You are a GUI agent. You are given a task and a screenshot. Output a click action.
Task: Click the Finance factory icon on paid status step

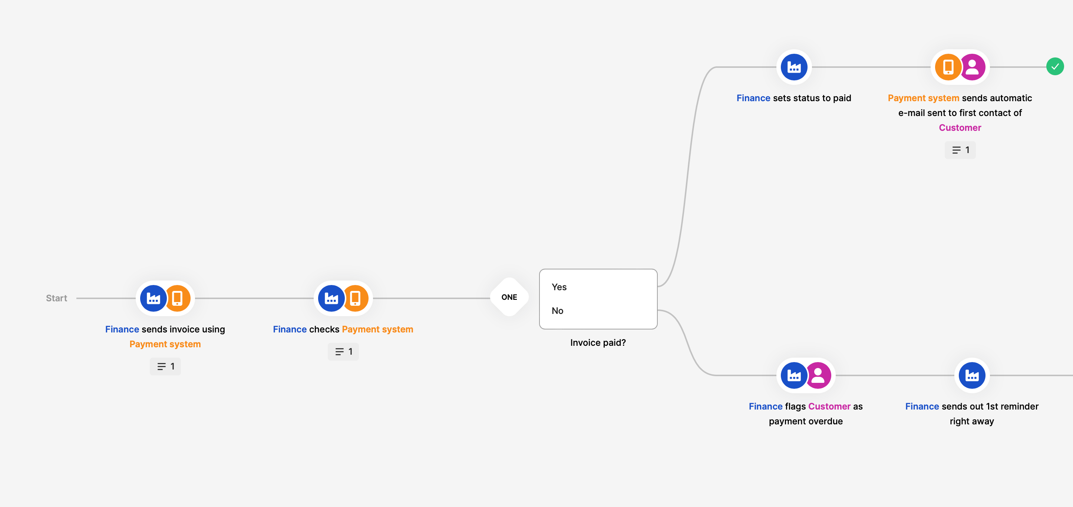794,66
